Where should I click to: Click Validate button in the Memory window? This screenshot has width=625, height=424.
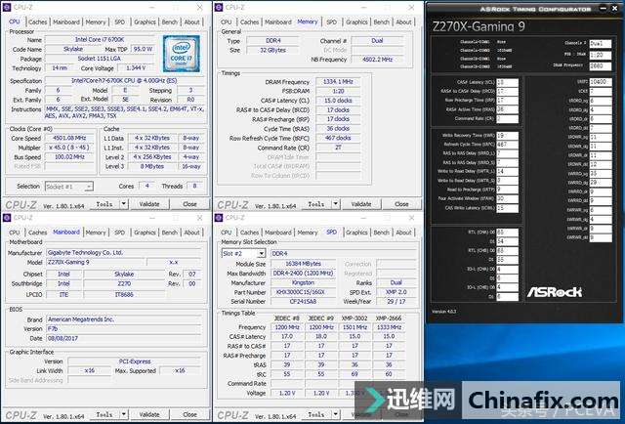click(361, 204)
